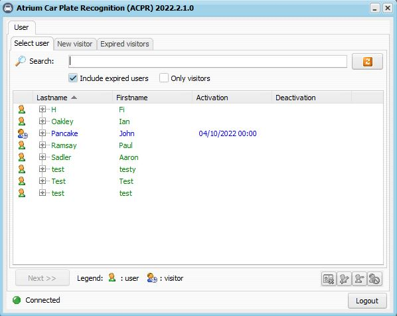Expand the Sadler tree node
Screen dimensions: 397x316
pyautogui.click(x=42, y=157)
